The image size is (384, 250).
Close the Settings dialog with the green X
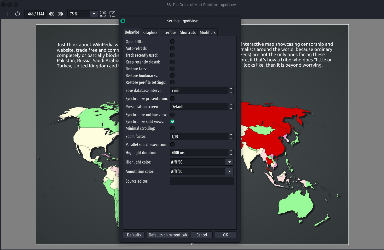point(123,21)
